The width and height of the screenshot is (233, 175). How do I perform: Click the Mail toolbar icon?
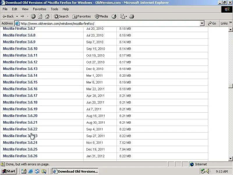(x=122, y=16)
